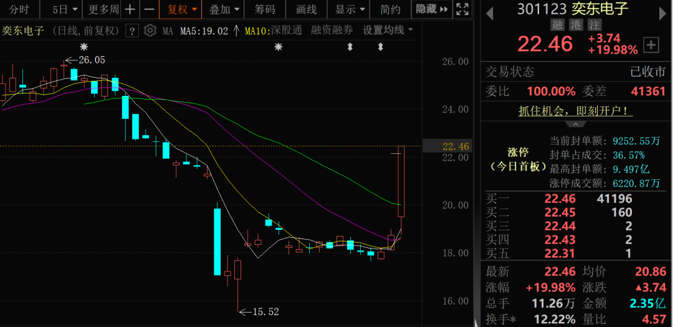Screen dimensions: 673x327
Task: Click the 总手 value 11.26万
Action: click(553, 303)
